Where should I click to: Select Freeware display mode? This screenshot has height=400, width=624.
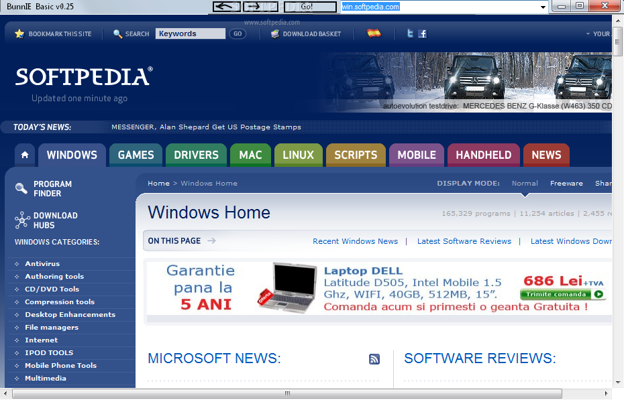[x=566, y=183]
